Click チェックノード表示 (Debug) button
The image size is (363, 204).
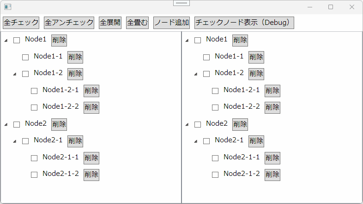pos(244,23)
